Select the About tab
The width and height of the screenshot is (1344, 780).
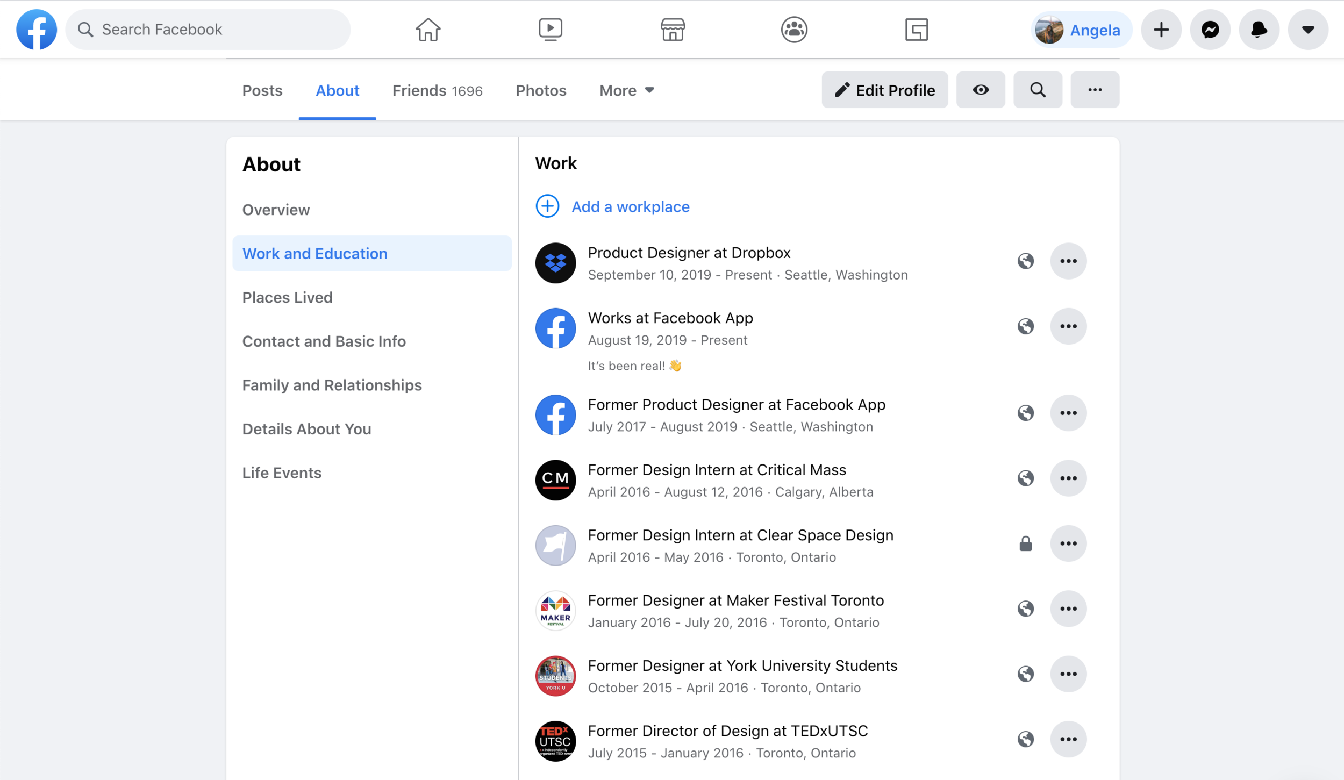click(x=337, y=90)
